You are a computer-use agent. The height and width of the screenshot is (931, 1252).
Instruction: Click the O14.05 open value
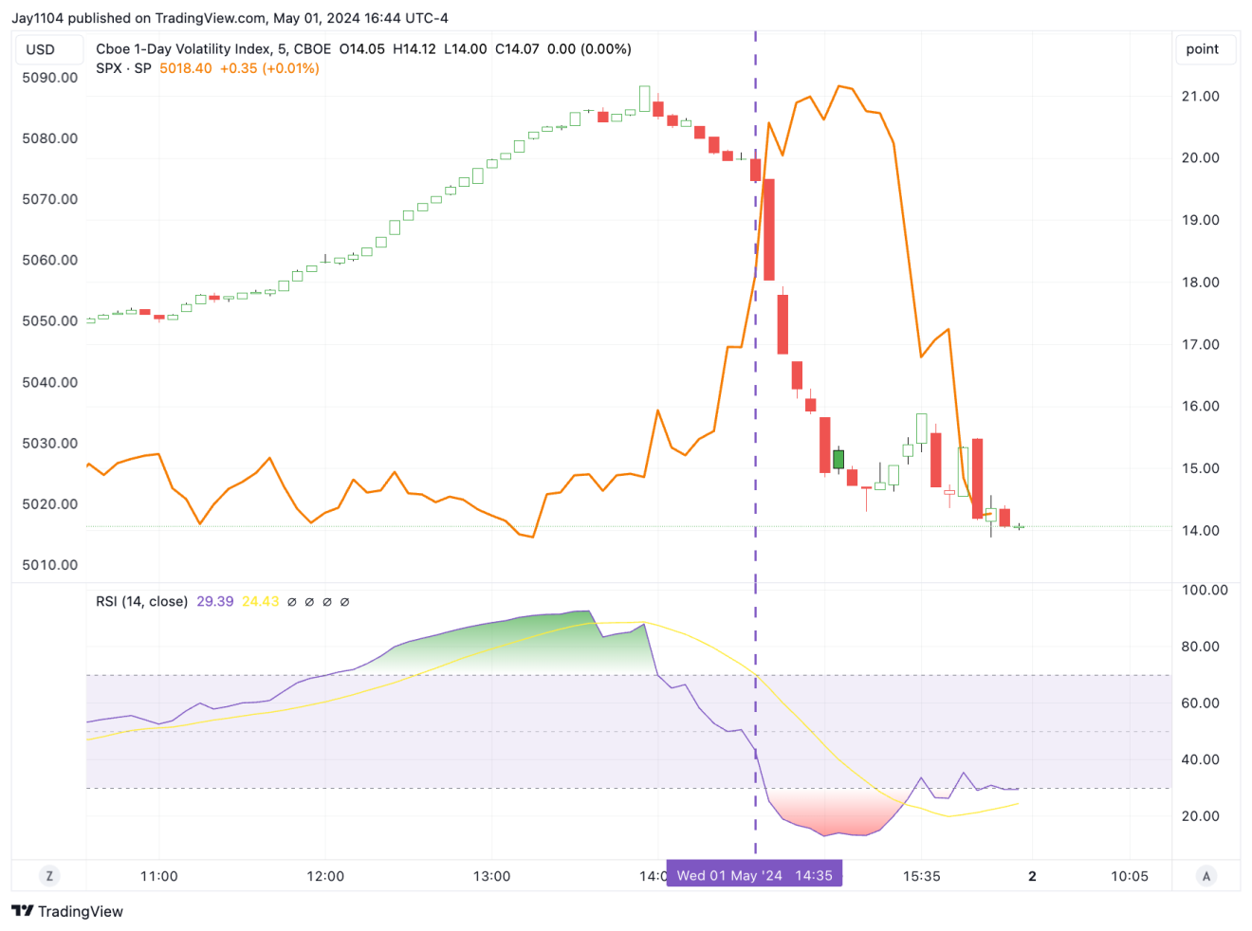click(x=362, y=48)
